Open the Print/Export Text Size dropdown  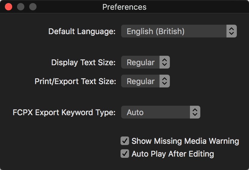click(x=146, y=81)
